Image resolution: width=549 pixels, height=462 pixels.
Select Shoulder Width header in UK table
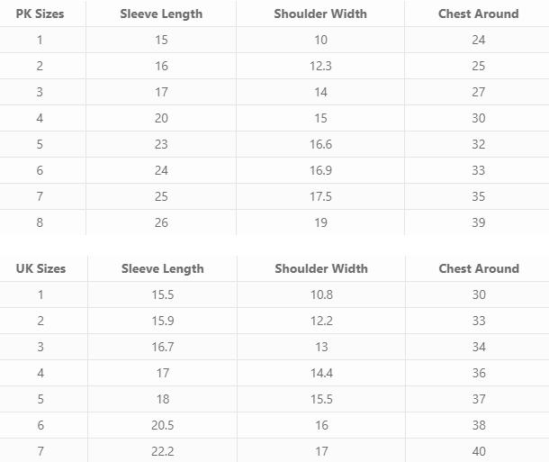click(x=321, y=268)
